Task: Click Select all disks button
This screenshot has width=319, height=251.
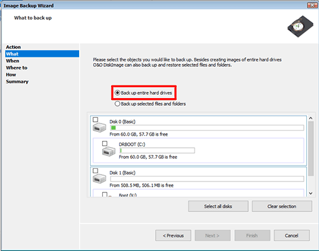Action: coord(218,206)
